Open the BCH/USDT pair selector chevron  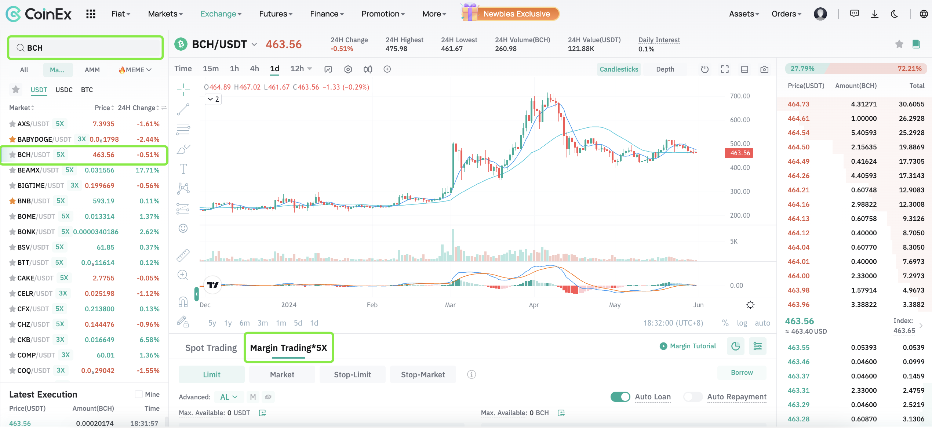click(254, 44)
